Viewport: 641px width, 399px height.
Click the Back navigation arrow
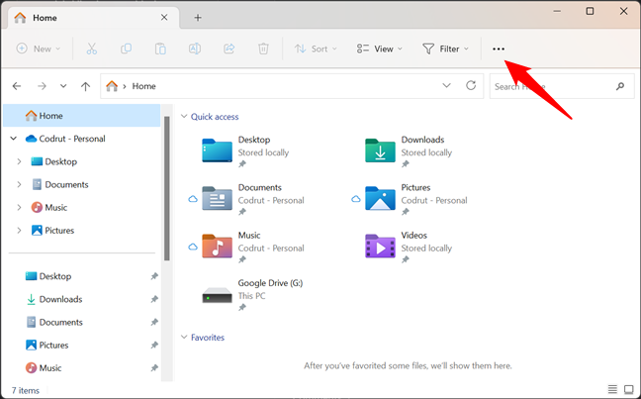pos(17,87)
